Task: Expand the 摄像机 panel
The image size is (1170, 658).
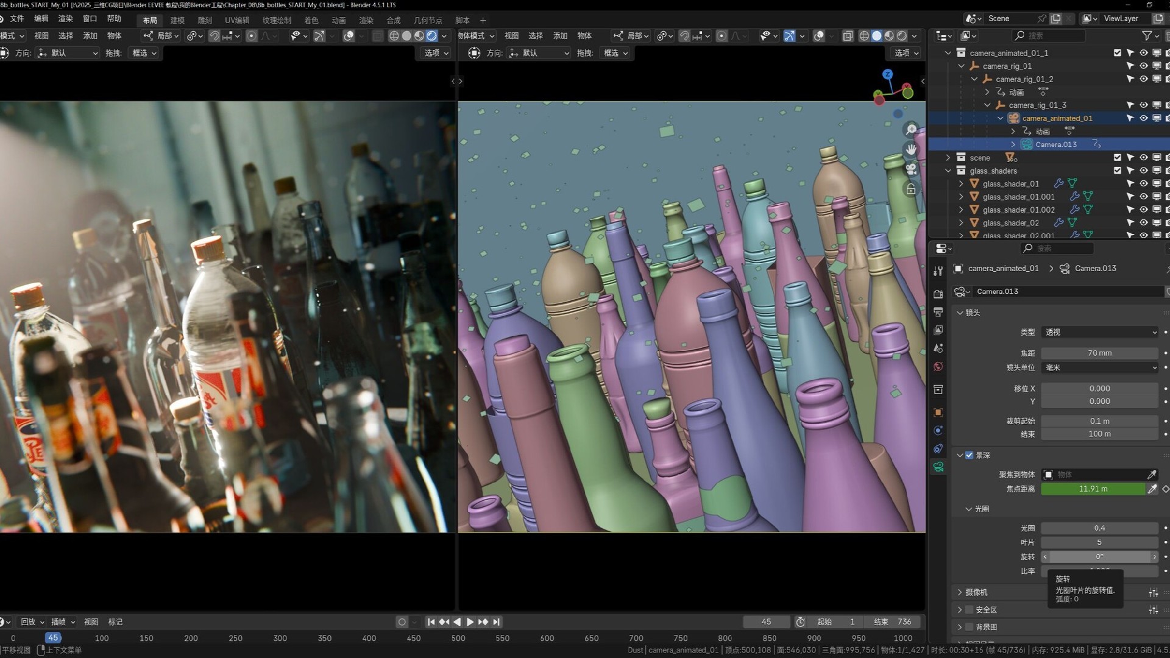Action: [976, 592]
